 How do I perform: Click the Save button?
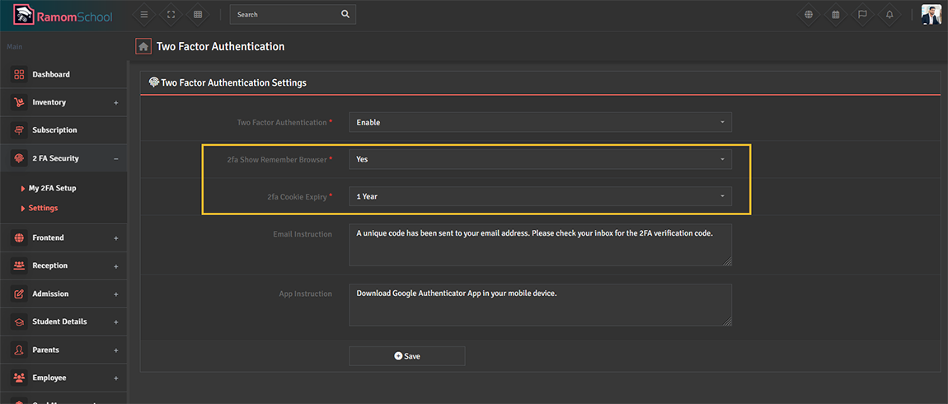[407, 356]
